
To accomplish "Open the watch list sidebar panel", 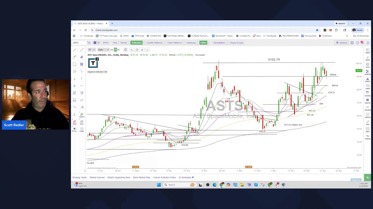I will (x=367, y=51).
